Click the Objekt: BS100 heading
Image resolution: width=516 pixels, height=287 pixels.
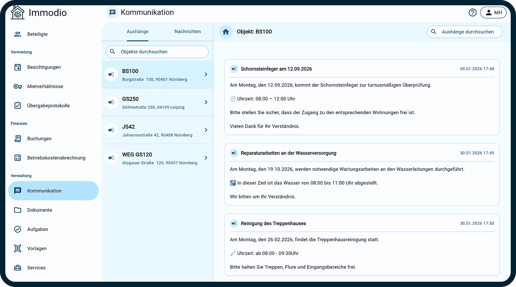point(254,32)
